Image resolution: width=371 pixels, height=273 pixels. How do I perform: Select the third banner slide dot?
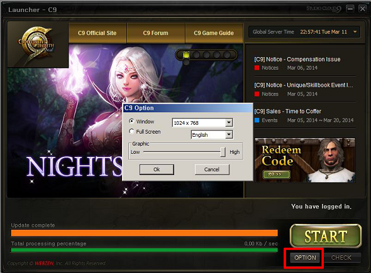coord(206,55)
